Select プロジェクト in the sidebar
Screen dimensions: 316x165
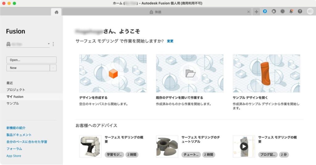click(16, 90)
